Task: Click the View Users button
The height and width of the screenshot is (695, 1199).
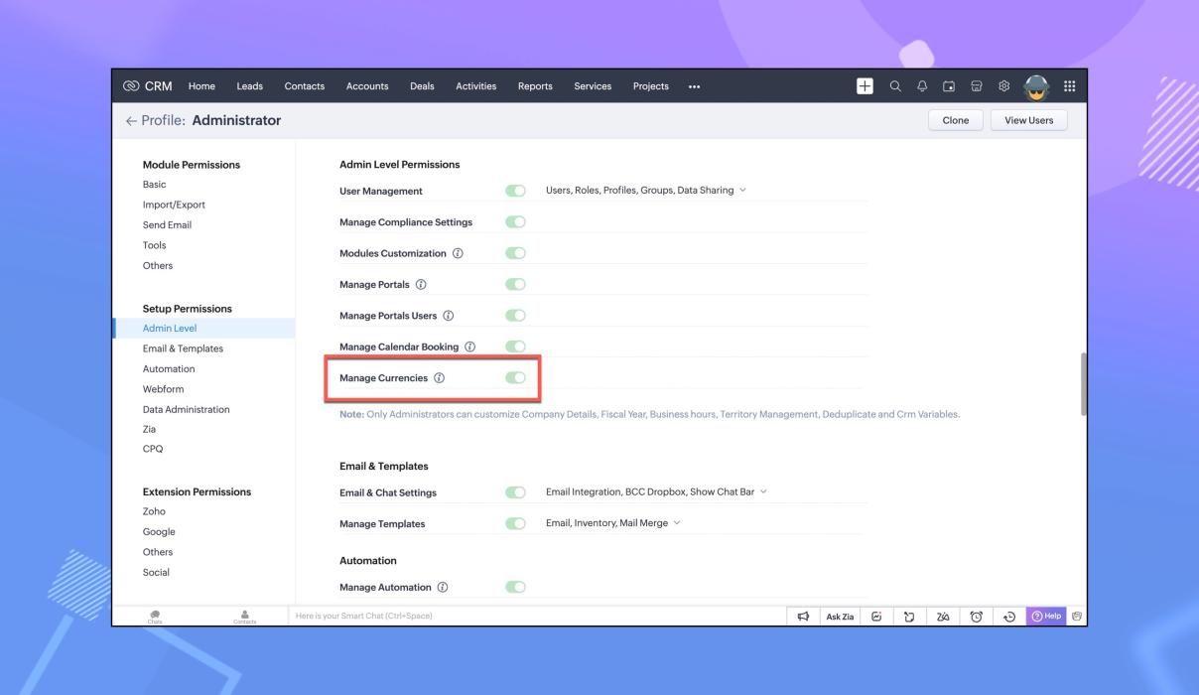Action: click(1028, 120)
